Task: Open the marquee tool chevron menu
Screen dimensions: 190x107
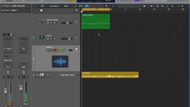Action: pos(115,6)
